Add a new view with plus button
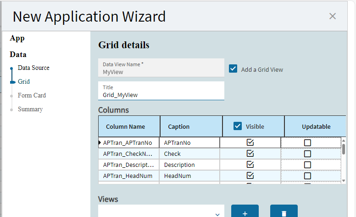The height and width of the screenshot is (217, 356). click(x=245, y=211)
